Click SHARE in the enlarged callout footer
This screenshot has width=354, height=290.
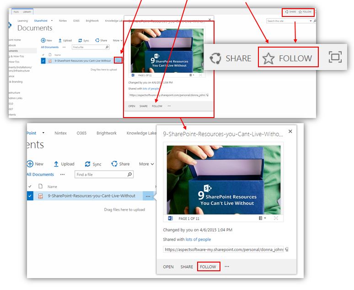tap(187, 267)
